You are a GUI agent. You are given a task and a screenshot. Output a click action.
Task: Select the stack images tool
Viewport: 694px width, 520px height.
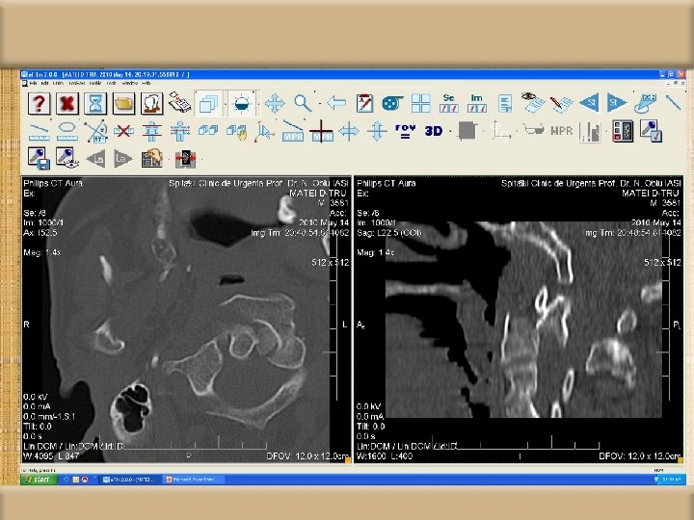[208, 104]
